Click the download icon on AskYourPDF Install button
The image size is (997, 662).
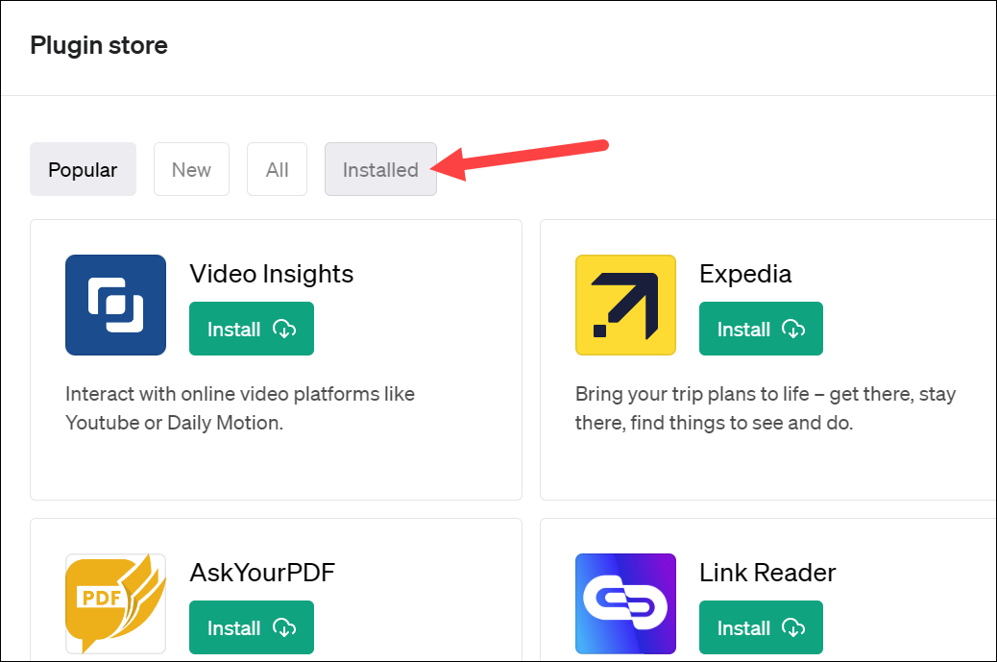pos(284,627)
